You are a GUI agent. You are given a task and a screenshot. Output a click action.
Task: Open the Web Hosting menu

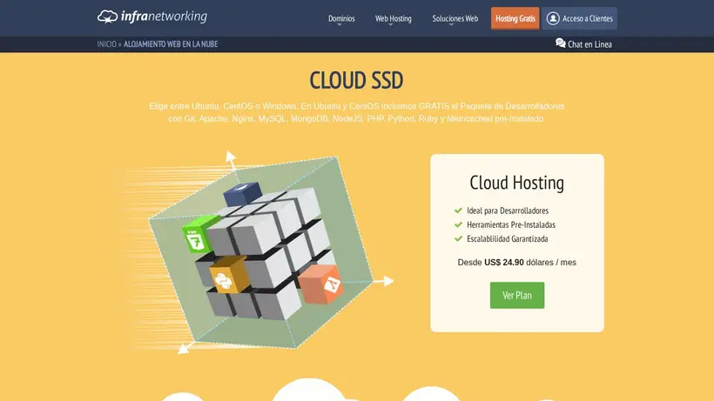coord(393,18)
